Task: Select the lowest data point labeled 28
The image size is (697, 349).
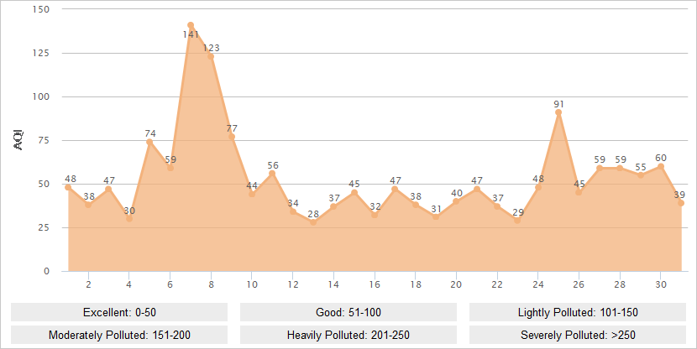Action: (x=313, y=222)
